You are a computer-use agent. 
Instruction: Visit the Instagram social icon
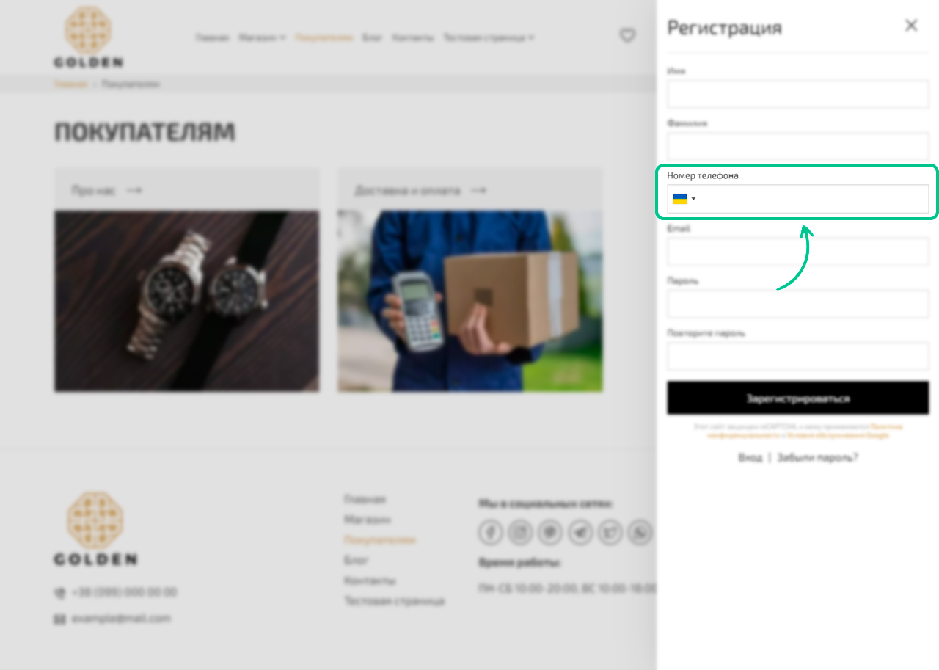(521, 532)
